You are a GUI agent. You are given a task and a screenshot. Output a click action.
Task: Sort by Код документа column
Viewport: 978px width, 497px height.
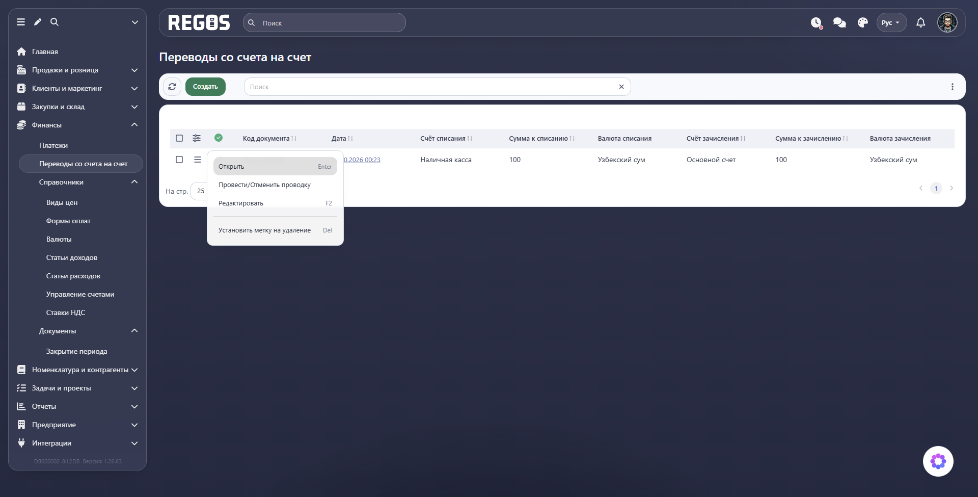(269, 138)
